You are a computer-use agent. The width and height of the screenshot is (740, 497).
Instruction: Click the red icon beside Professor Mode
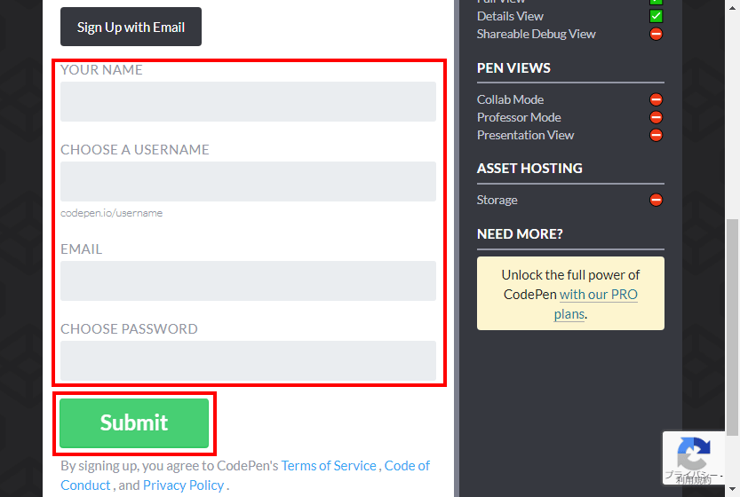coord(656,117)
